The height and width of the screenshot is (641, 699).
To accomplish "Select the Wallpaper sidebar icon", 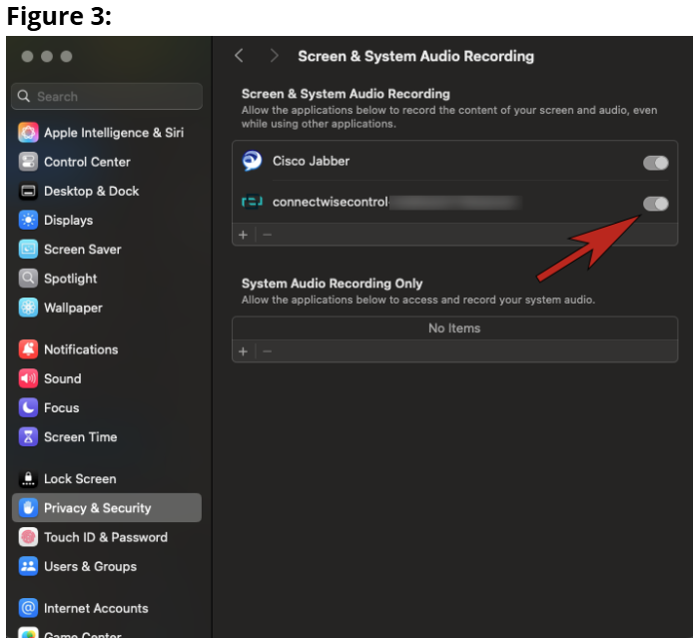I will pos(28,308).
